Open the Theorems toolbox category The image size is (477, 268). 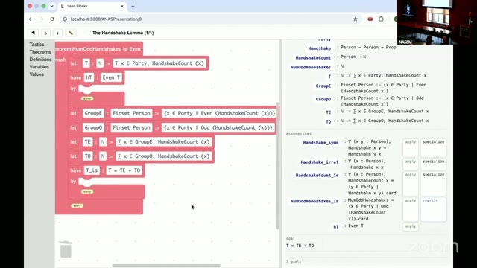pyautogui.click(x=40, y=52)
